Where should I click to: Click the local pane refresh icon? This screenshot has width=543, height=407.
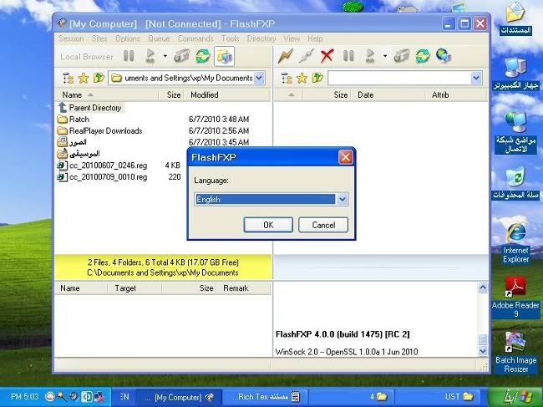tap(203, 56)
